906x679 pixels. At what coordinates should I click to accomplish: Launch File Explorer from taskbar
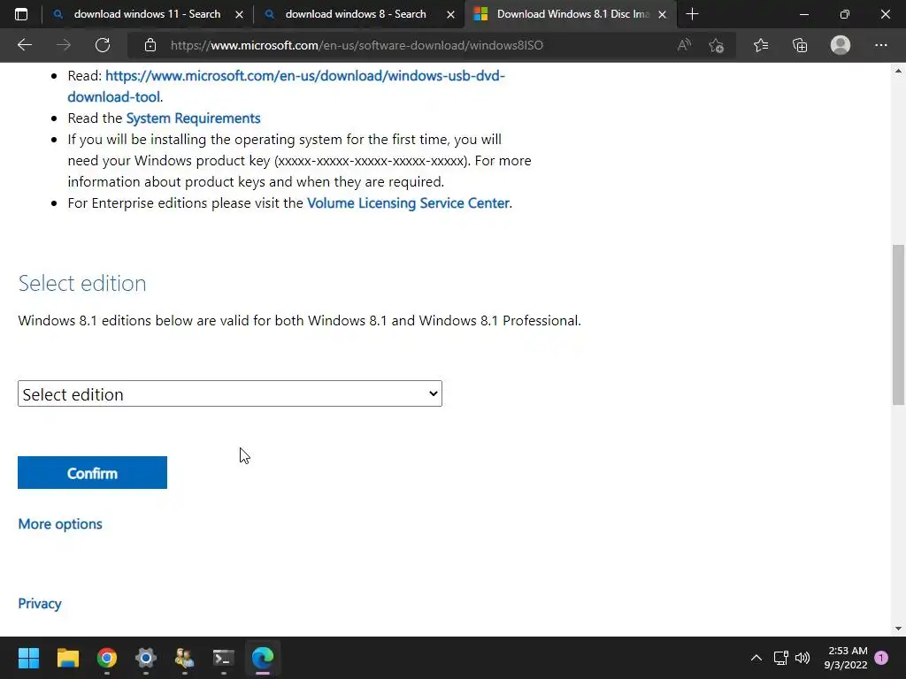pyautogui.click(x=67, y=658)
